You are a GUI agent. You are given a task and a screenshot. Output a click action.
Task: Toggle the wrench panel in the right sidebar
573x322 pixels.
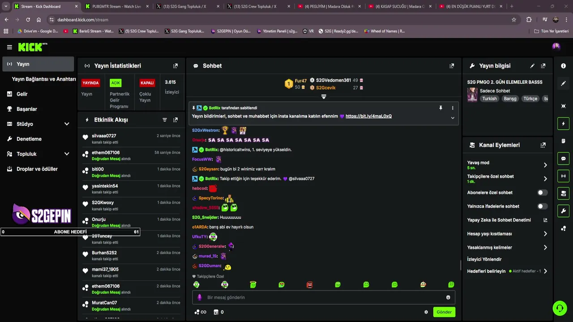(x=563, y=211)
